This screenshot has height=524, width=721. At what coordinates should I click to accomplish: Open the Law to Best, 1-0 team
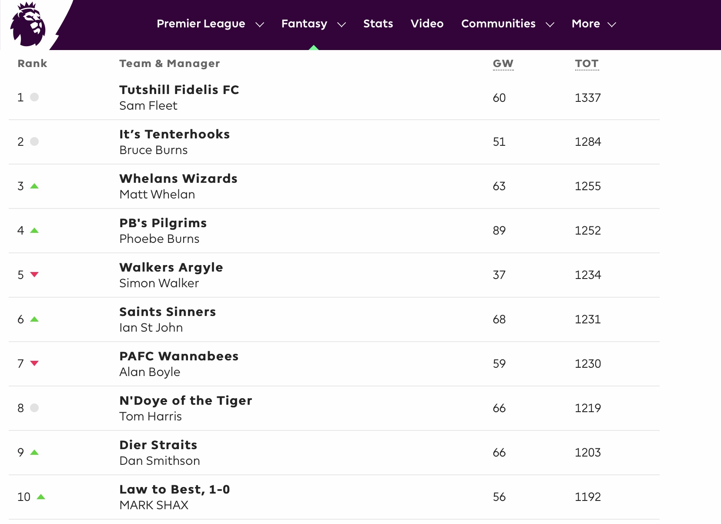click(x=174, y=489)
